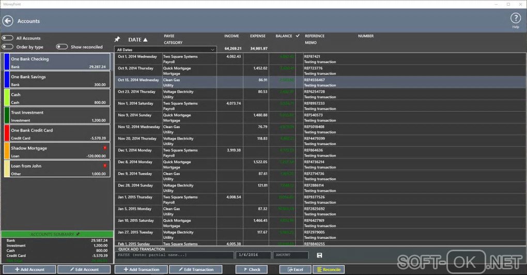Image resolution: width=527 pixels, height=275 pixels.
Task: Click total expense 34,981.97
Action: pyautogui.click(x=259, y=49)
